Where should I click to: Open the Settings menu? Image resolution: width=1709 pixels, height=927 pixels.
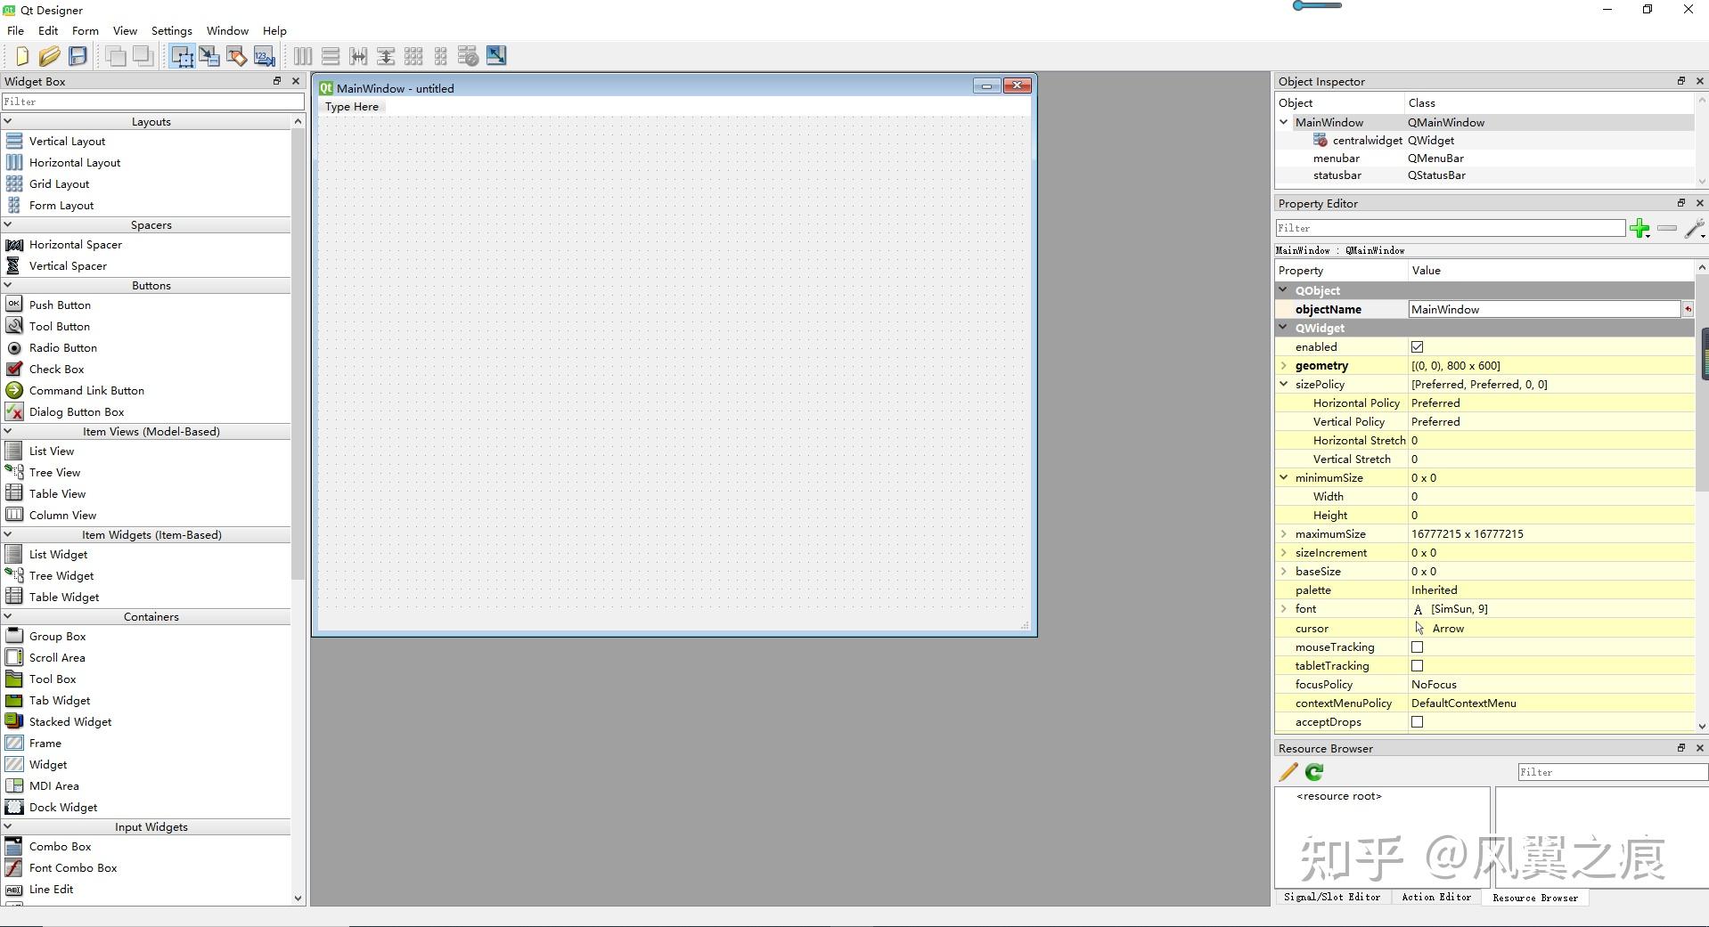coord(172,30)
